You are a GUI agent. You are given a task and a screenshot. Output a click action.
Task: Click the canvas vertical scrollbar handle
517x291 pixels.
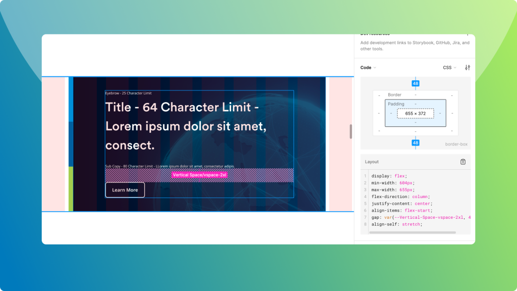tap(351, 132)
